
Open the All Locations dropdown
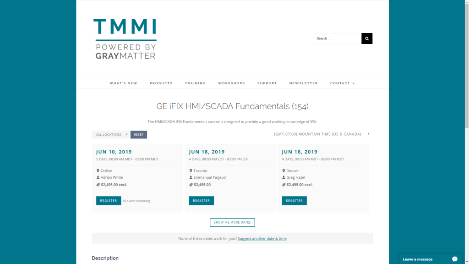(x=110, y=134)
